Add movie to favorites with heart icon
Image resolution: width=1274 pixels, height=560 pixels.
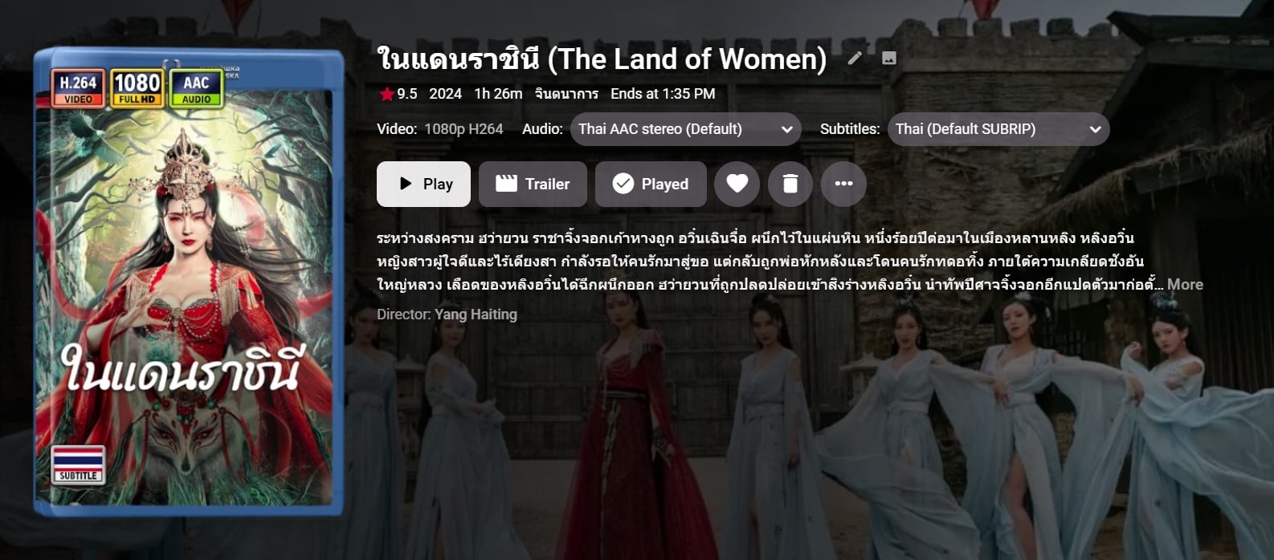coord(737,184)
